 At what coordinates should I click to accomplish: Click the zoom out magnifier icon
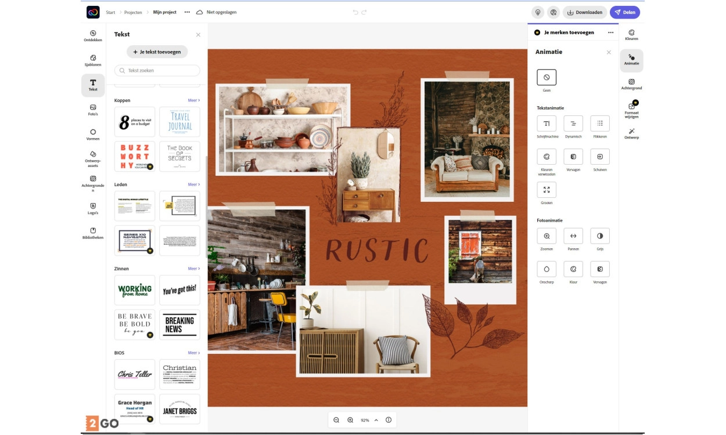coord(336,420)
